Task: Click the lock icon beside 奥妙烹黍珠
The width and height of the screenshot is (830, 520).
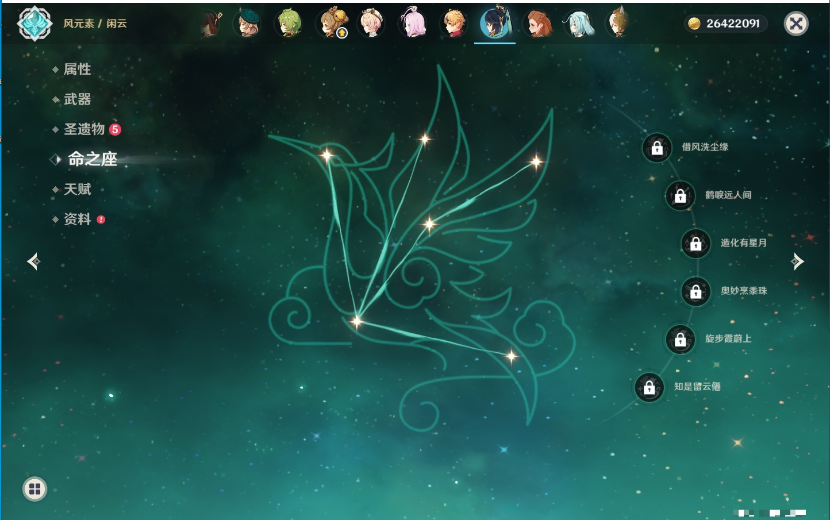Action: tap(695, 291)
